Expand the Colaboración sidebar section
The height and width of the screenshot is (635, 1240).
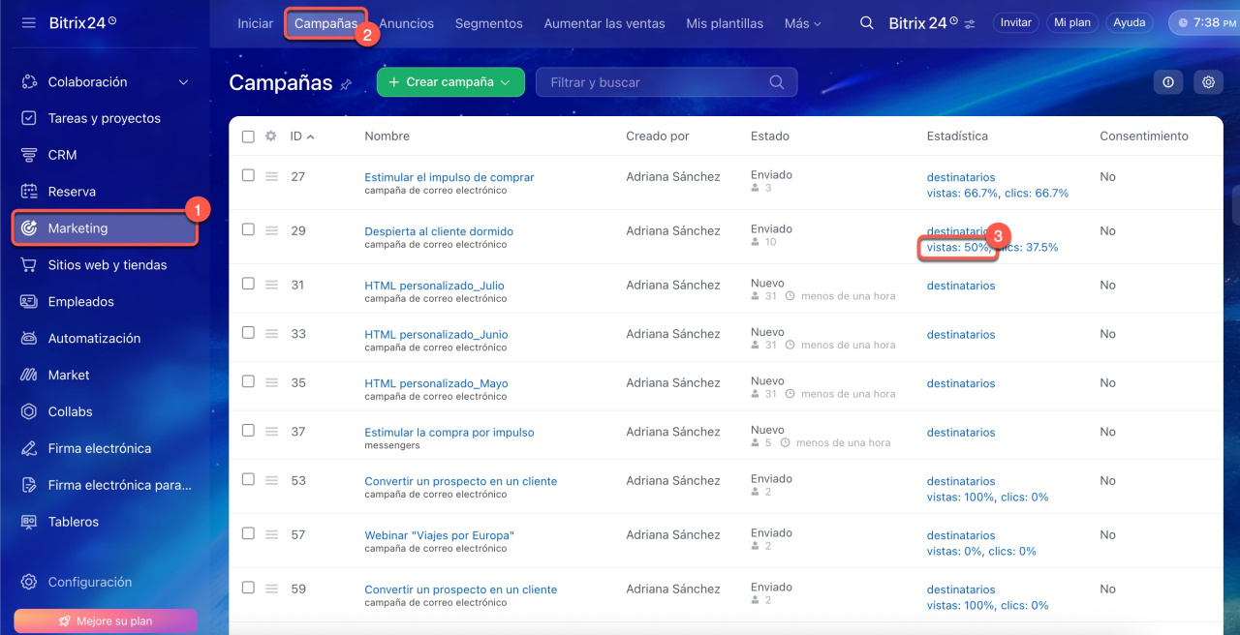[x=183, y=82]
